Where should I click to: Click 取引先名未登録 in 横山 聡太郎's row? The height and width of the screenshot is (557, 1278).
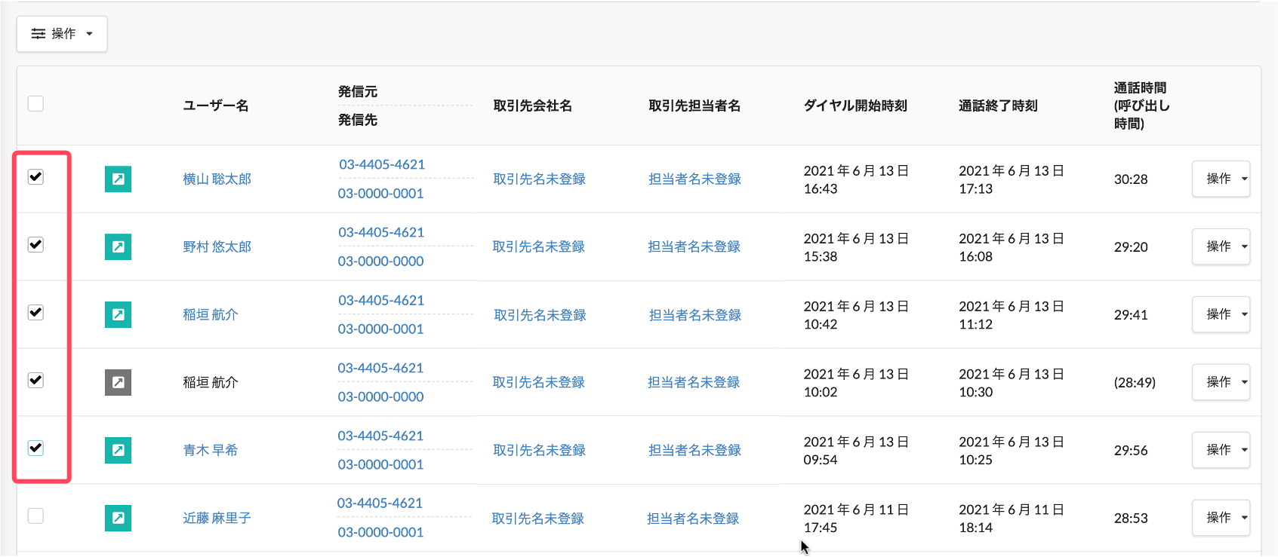539,179
